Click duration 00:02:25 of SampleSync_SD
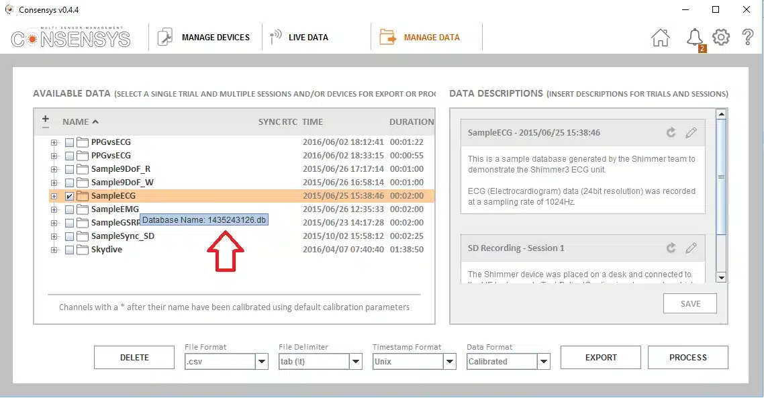Viewport: 764px width, 398px height. 406,236
